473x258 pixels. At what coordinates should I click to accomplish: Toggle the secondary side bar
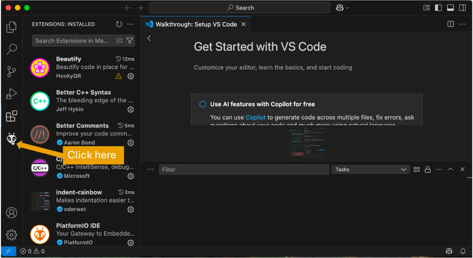[462, 8]
